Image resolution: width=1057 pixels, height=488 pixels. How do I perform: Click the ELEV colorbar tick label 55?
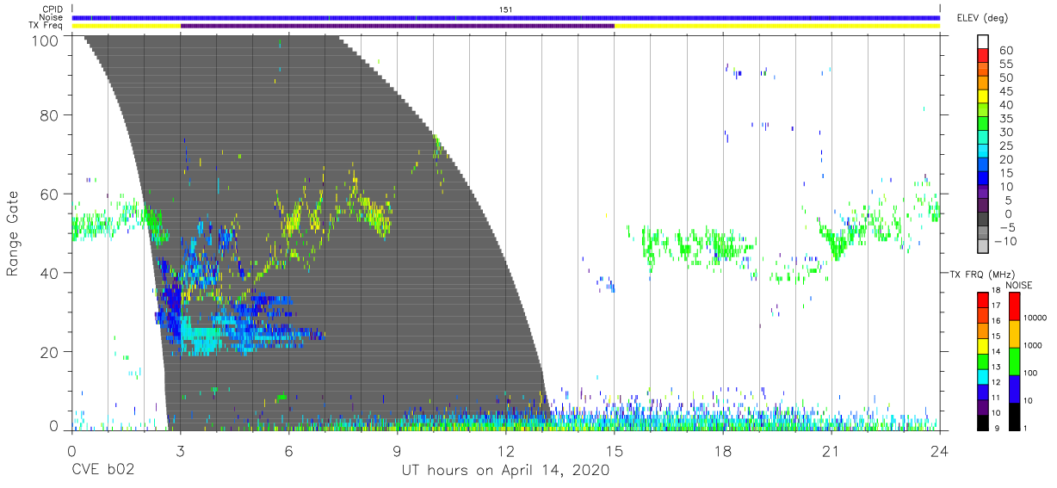click(1004, 64)
